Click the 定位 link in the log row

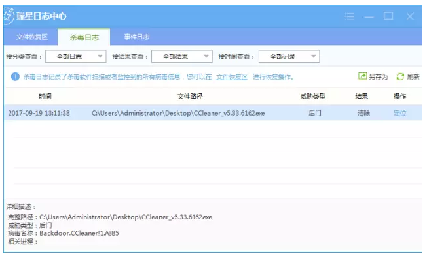[x=399, y=113]
